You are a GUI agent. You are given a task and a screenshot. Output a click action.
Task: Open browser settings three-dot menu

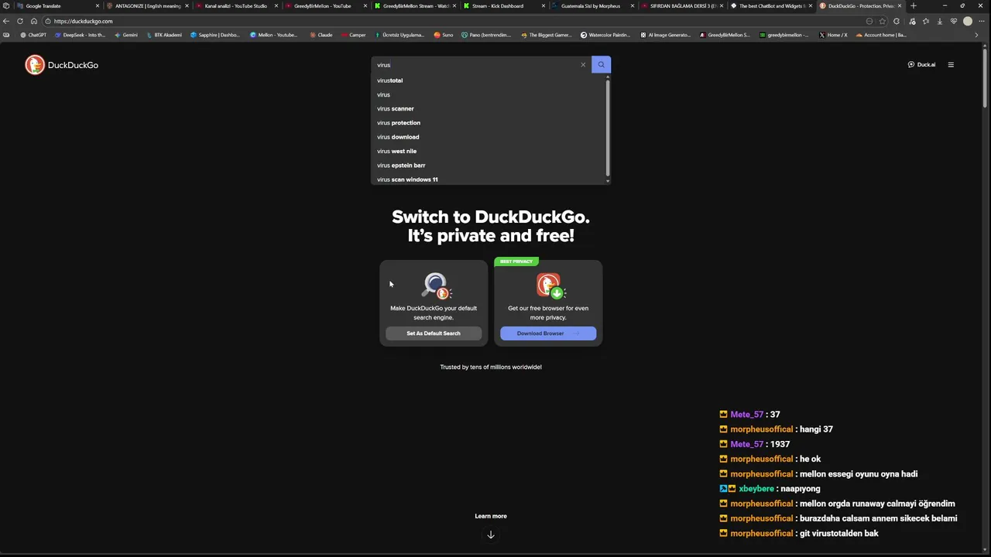[982, 21]
